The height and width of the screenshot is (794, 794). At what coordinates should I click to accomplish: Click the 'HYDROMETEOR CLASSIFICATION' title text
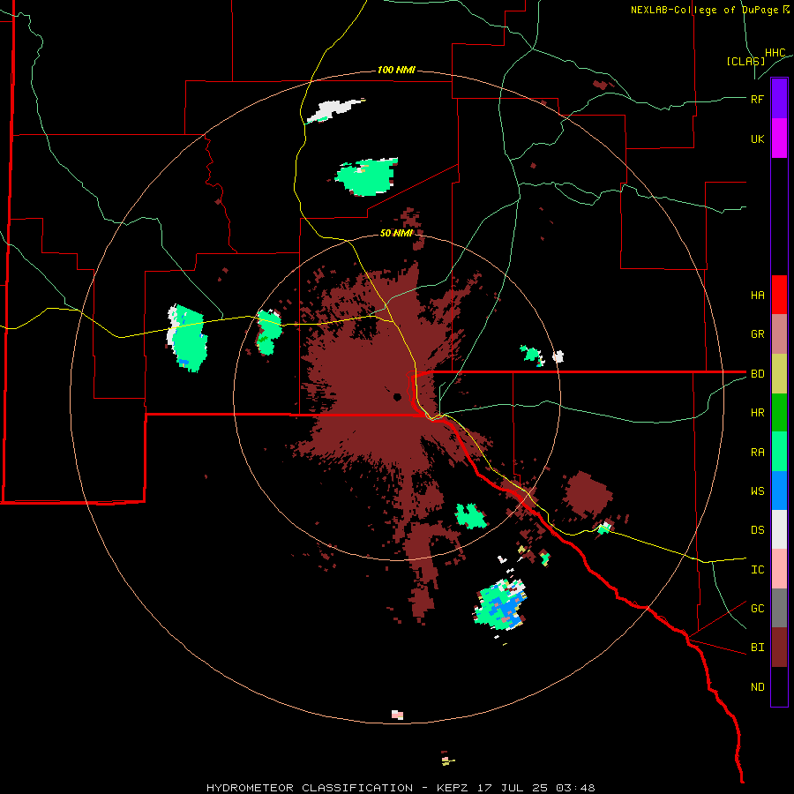[310, 788]
